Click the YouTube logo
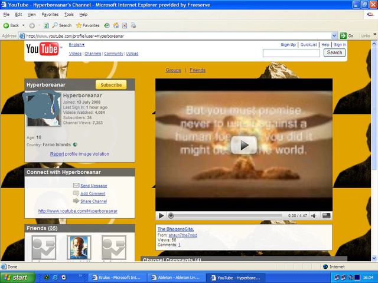 (x=43, y=49)
